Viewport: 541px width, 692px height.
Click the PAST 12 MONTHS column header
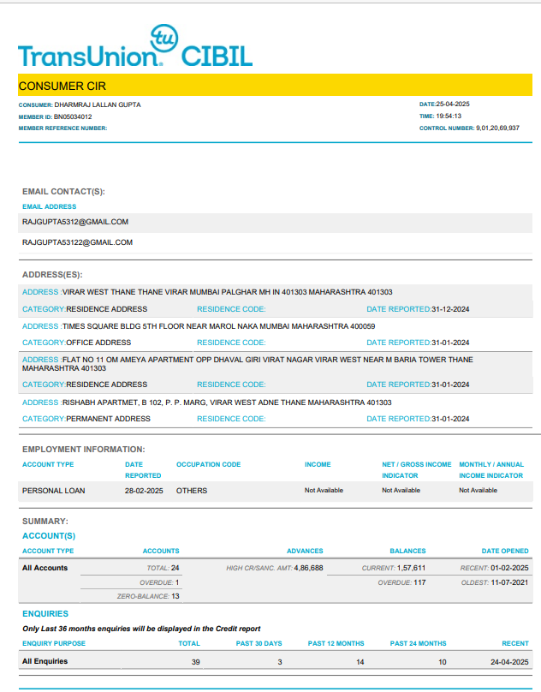(x=336, y=643)
